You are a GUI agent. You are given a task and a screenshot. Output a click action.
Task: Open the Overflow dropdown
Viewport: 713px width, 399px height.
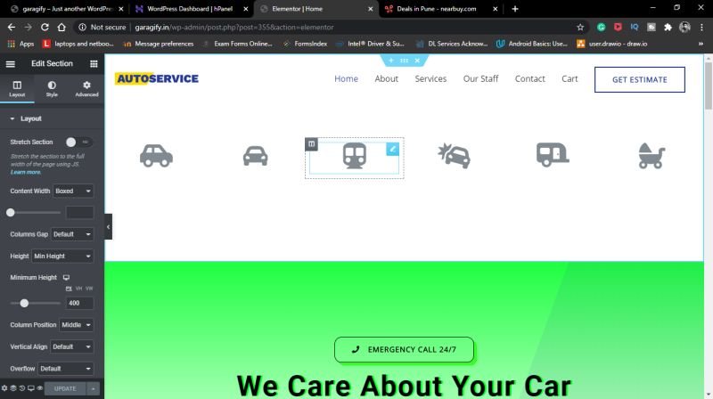(66, 369)
